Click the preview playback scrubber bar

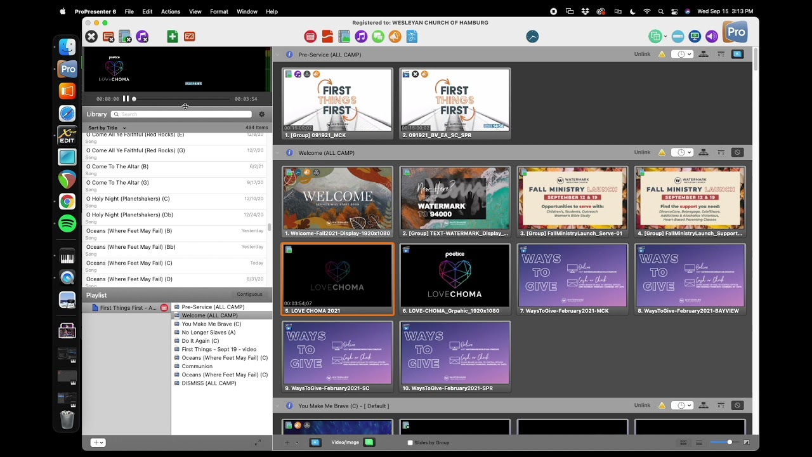pos(181,99)
